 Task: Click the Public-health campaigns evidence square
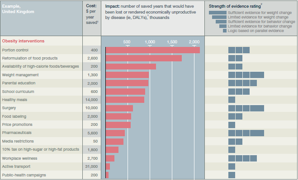point(232,175)
